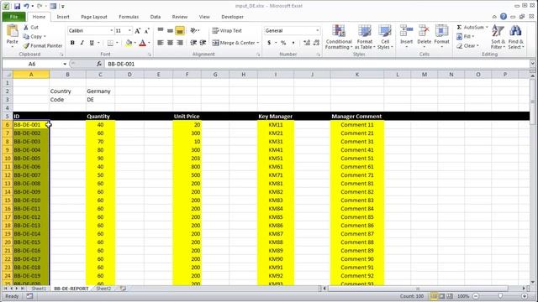Click the Increase Decimal icon

click(307, 43)
